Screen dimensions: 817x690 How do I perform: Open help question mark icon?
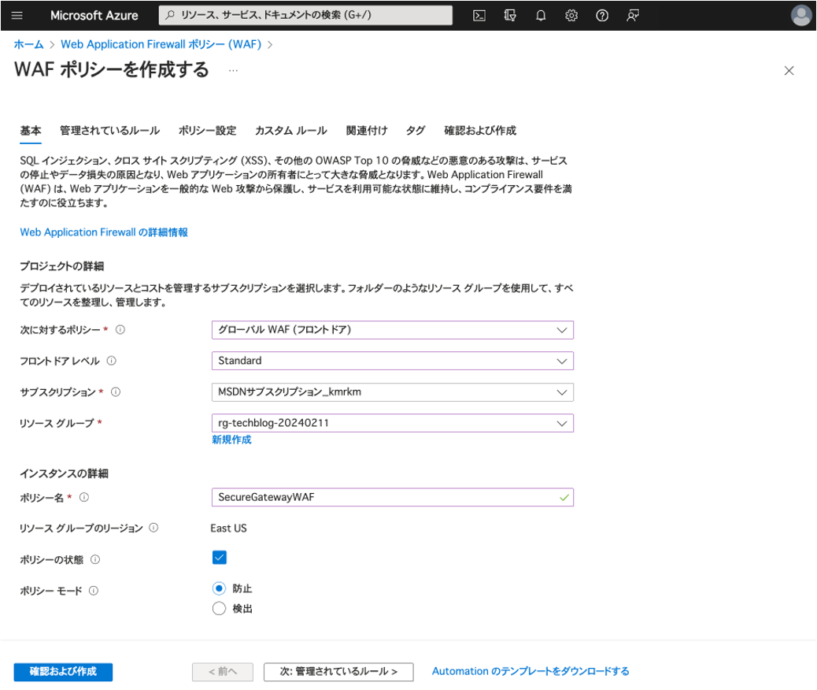602,16
